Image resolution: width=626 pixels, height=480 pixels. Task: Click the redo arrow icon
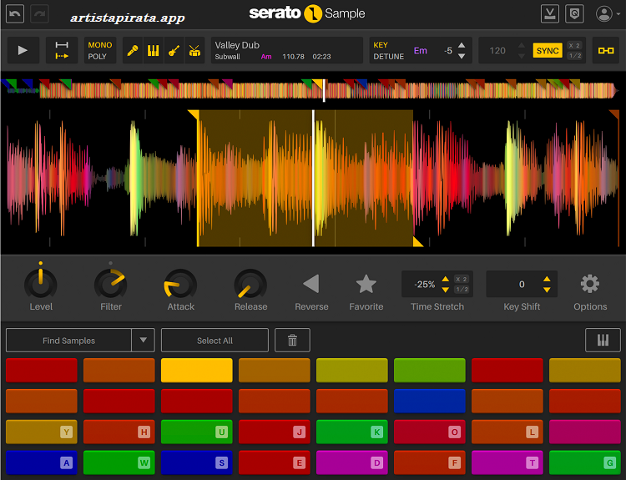[39, 14]
